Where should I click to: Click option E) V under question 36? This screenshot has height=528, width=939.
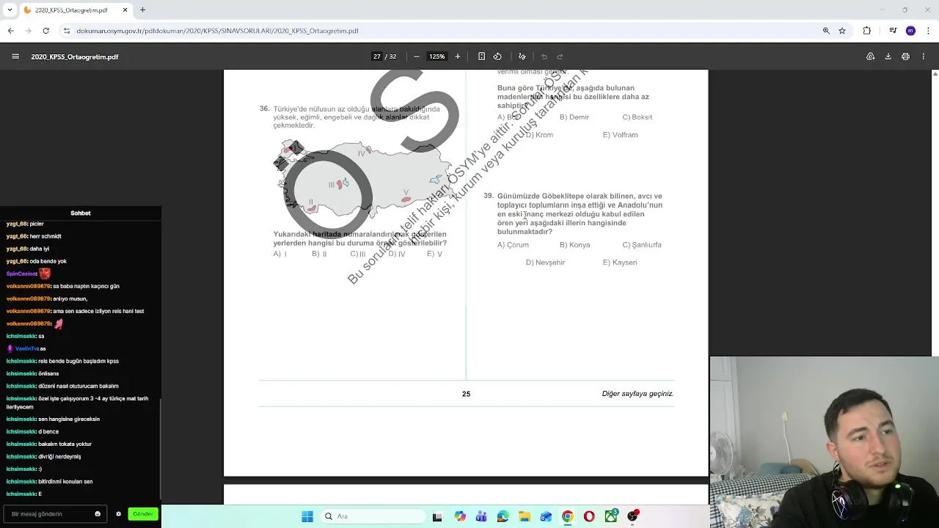(x=435, y=254)
